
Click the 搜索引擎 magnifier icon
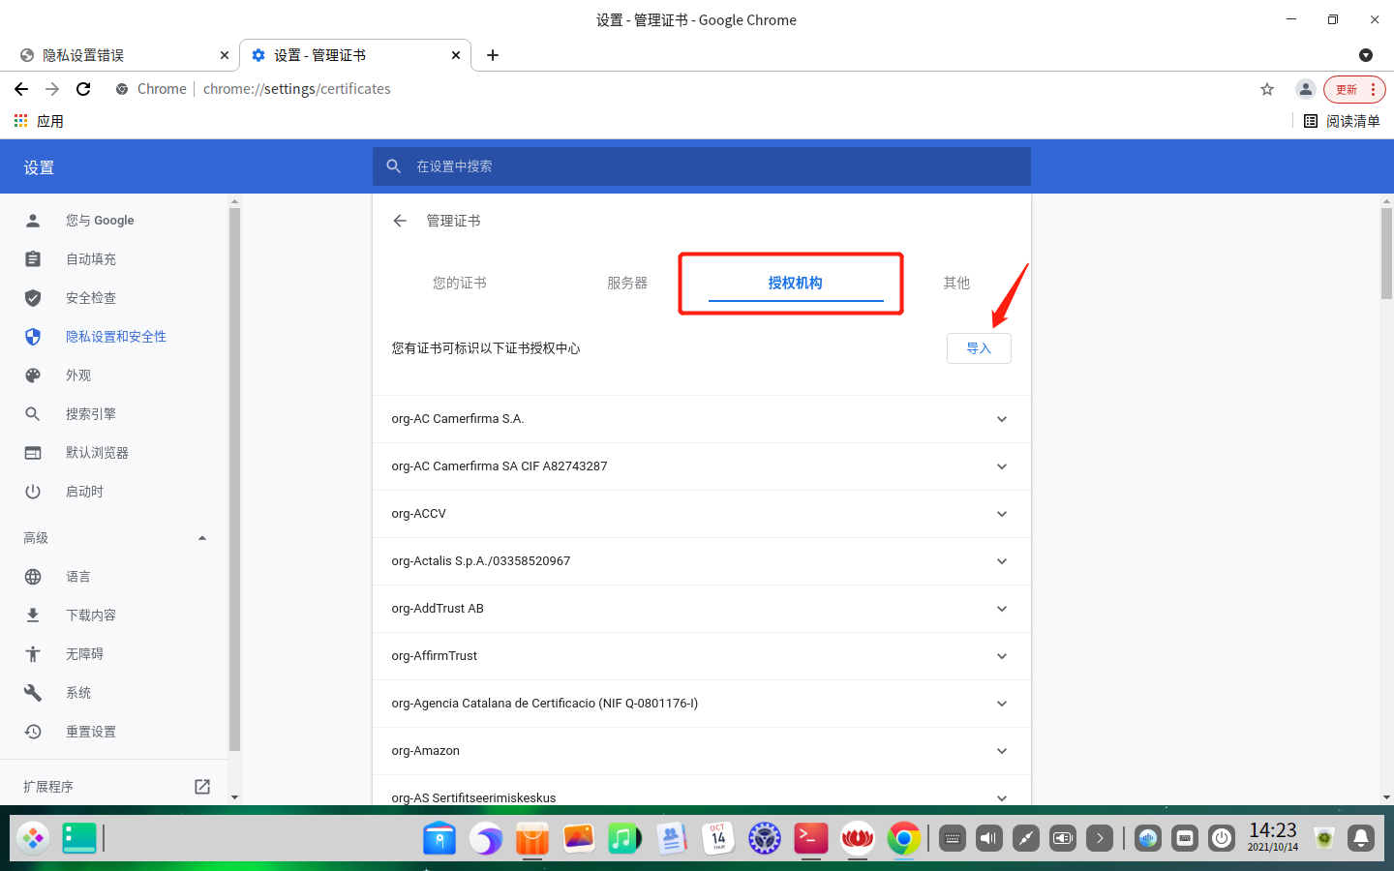click(33, 414)
